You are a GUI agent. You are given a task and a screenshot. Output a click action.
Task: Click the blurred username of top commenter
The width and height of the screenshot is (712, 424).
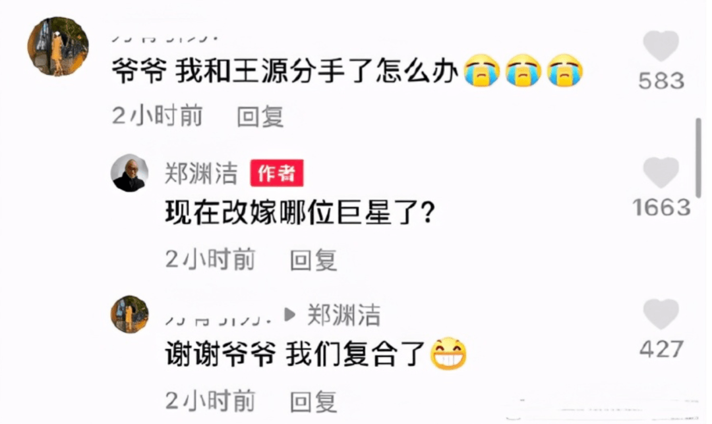pos(164,39)
